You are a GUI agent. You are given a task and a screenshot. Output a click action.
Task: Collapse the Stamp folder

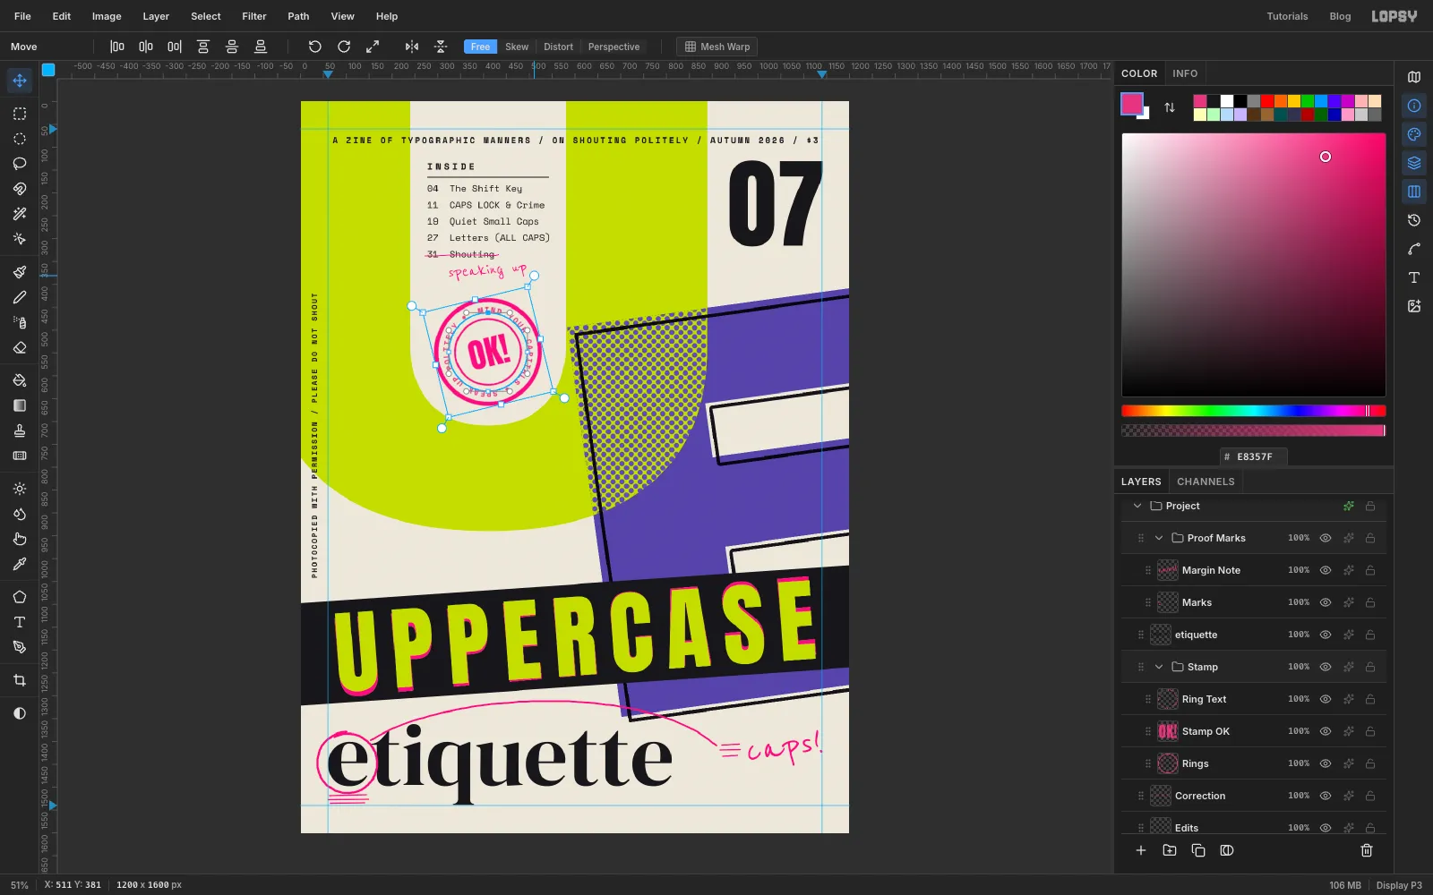click(x=1159, y=667)
